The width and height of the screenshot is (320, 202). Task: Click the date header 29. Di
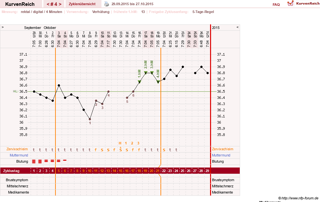(34, 34)
